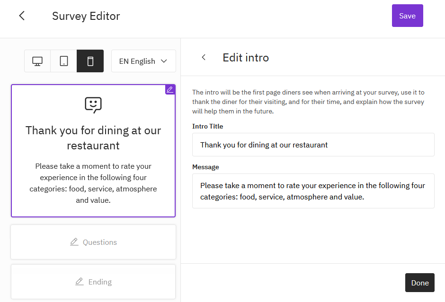Focus the Intro Title text field
445x302 pixels.
coord(313,145)
